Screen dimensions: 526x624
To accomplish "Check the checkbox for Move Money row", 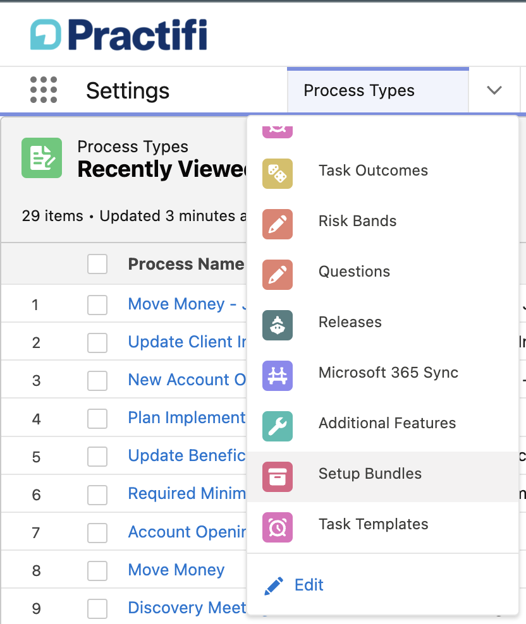I will point(97,570).
